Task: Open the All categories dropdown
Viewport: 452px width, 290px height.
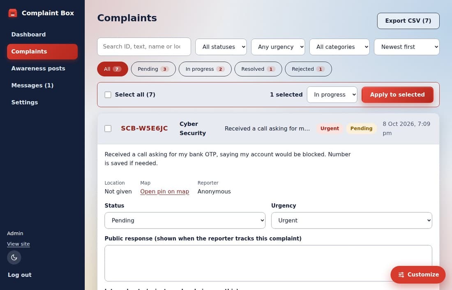Action: pos(339,47)
